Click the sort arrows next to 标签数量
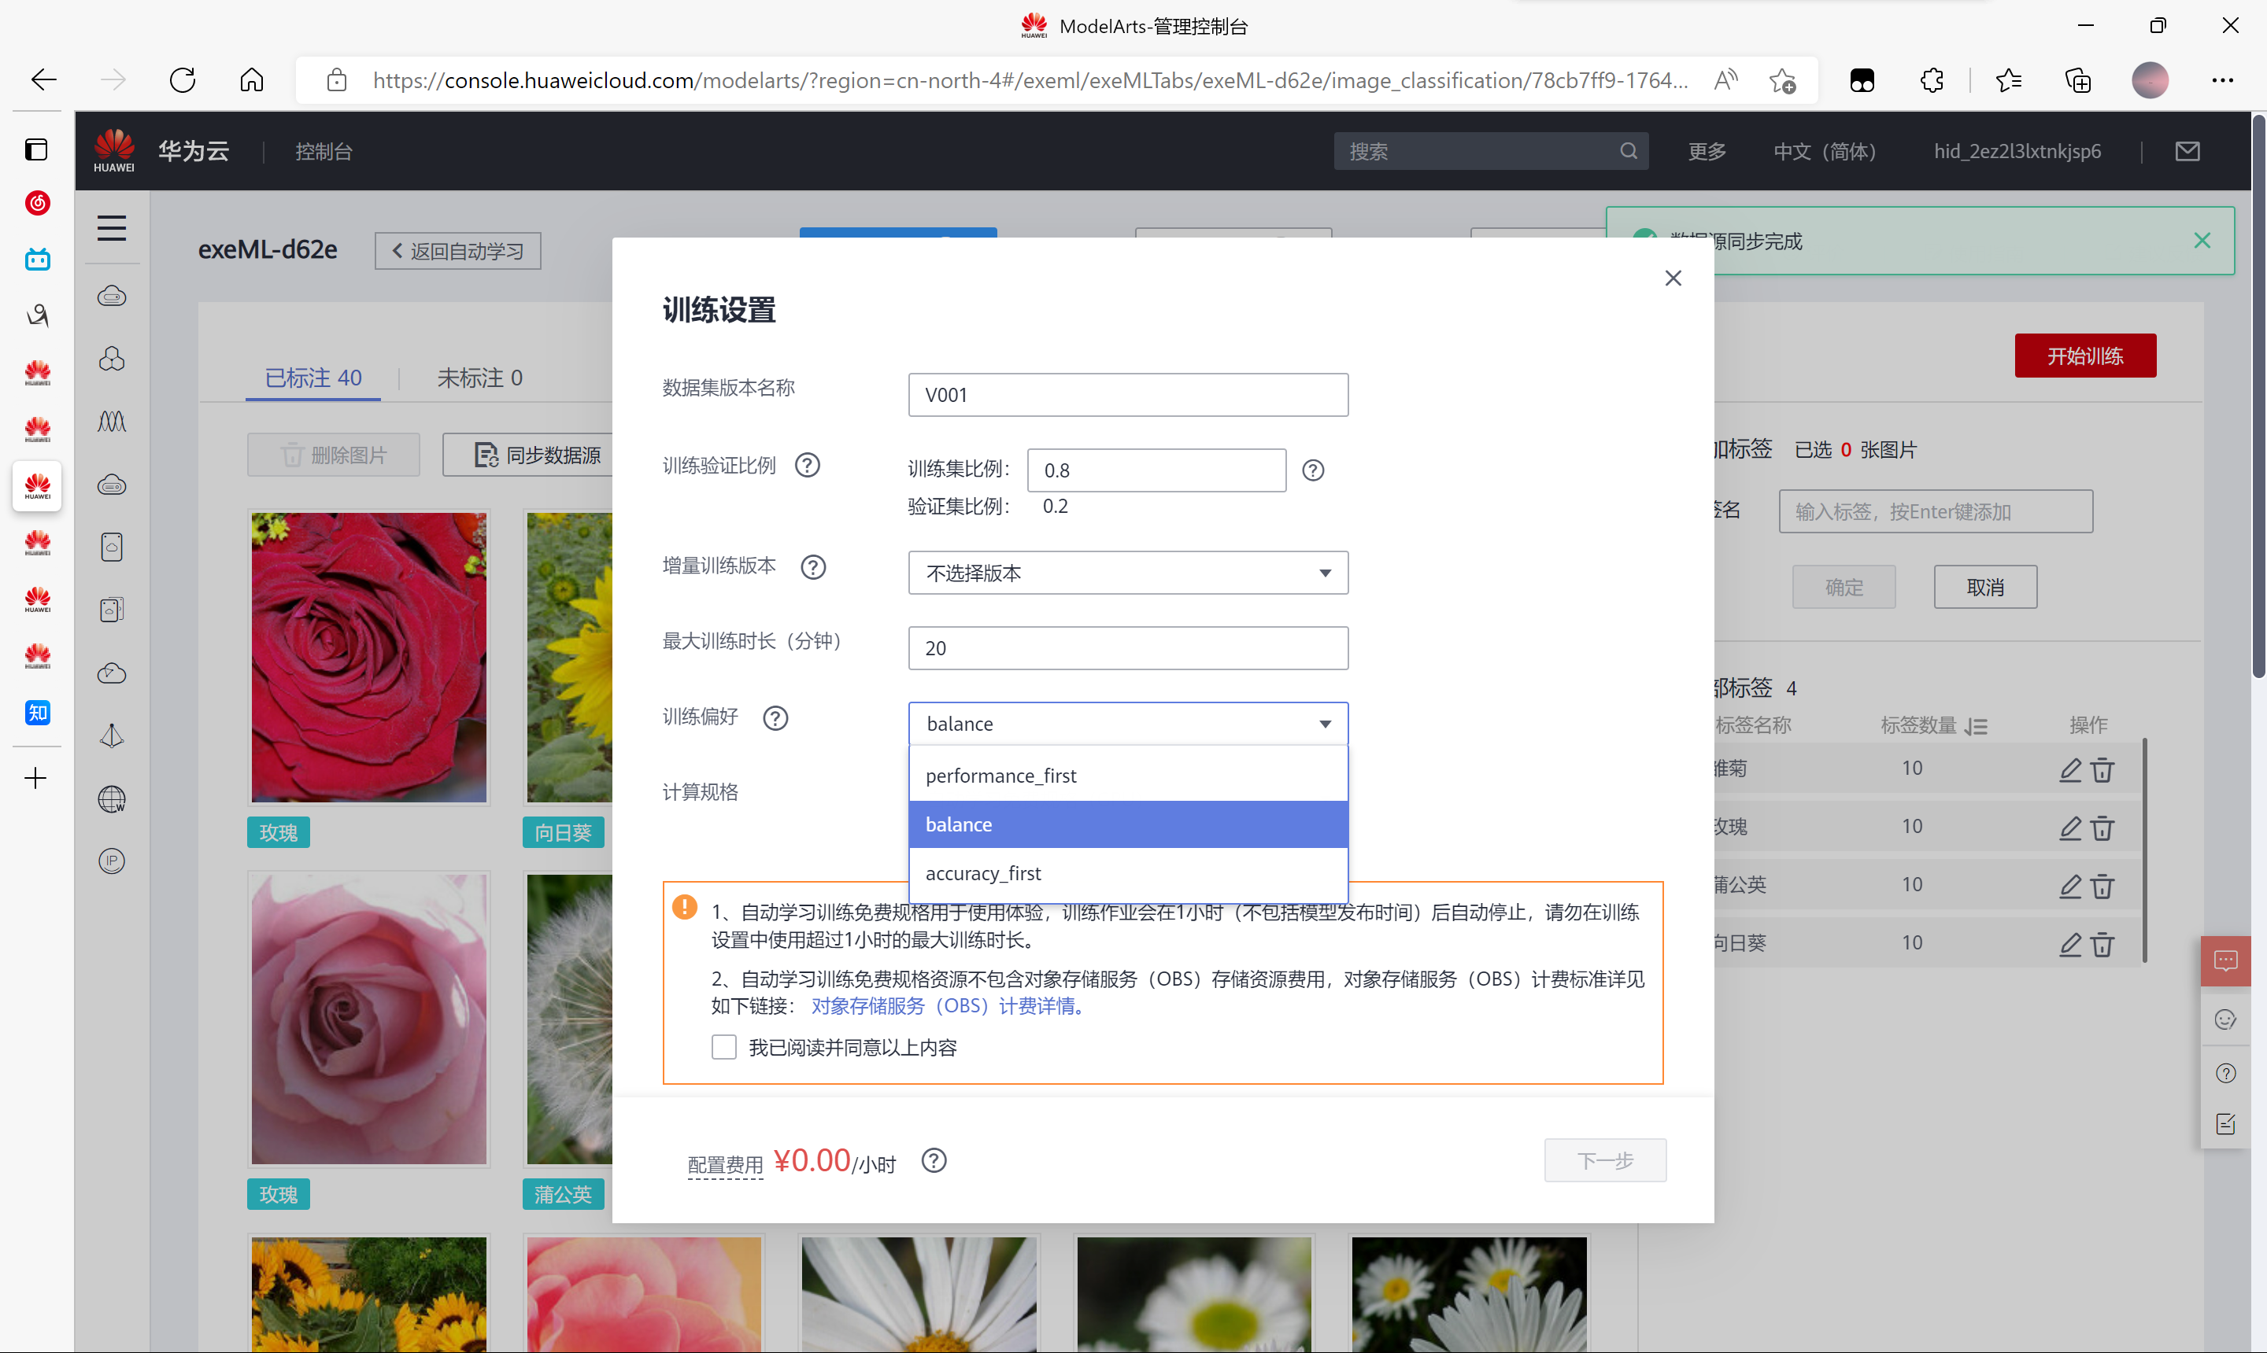2267x1353 pixels. (x=1977, y=726)
